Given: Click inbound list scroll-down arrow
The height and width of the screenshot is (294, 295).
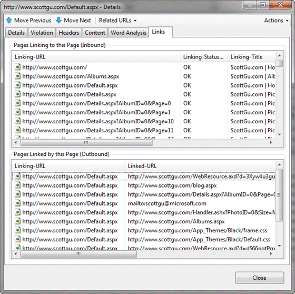Looking at the screenshot, I should [x=279, y=134].
